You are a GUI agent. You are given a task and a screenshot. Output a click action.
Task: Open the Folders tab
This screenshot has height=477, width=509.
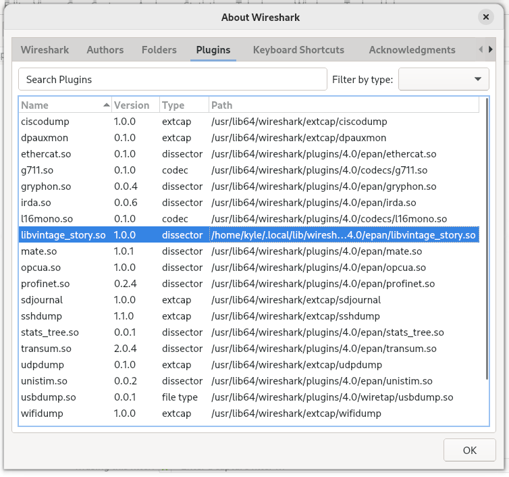[x=159, y=50]
